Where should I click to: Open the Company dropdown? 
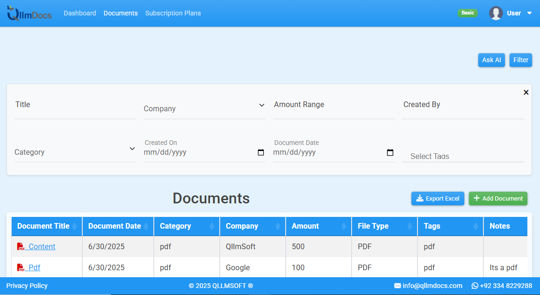point(261,105)
